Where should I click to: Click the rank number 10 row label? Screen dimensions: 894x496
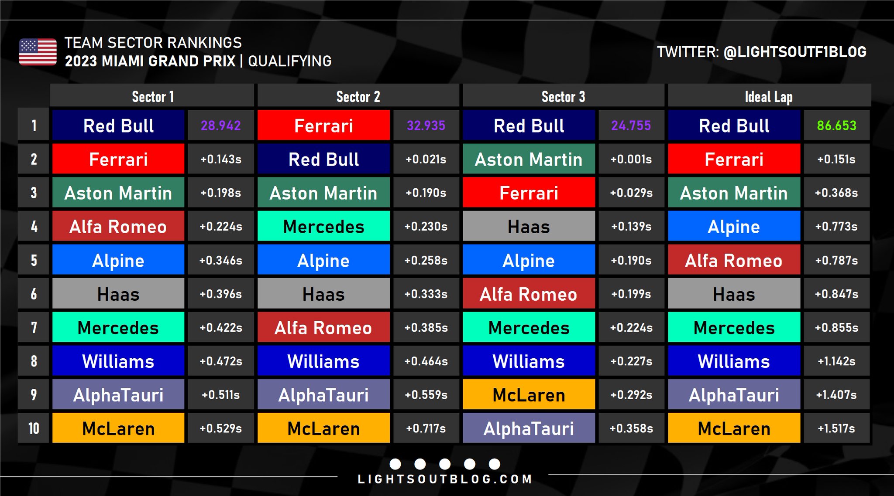click(34, 428)
